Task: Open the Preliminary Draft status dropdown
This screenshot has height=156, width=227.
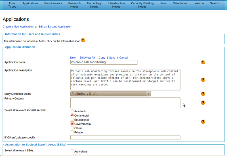Action: pos(110,94)
